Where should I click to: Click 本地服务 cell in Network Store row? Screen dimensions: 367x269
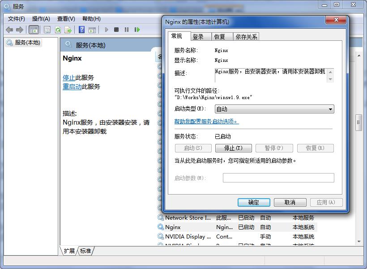(x=303, y=217)
